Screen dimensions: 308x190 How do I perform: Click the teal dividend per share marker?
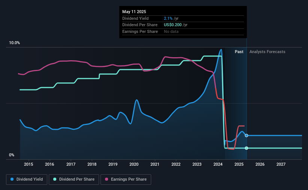coord(246,148)
